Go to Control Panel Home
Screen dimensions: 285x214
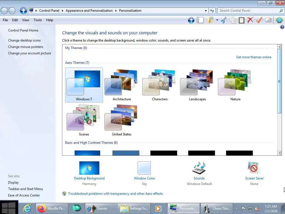[23, 30]
